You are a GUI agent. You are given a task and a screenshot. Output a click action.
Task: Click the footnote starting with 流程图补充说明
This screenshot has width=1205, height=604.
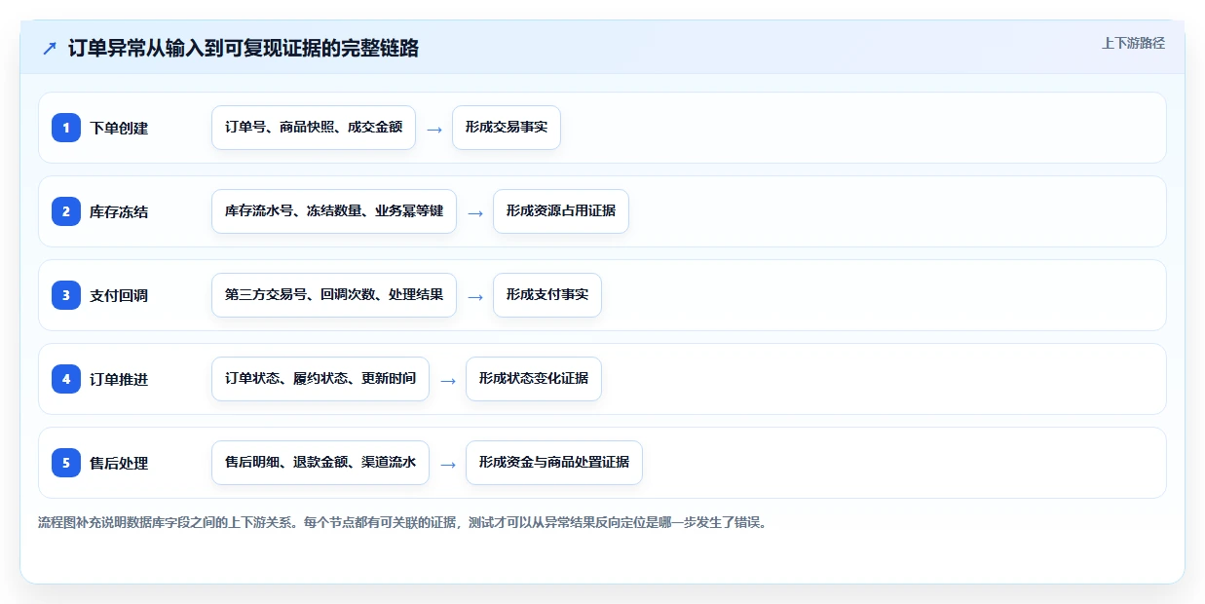point(402,522)
